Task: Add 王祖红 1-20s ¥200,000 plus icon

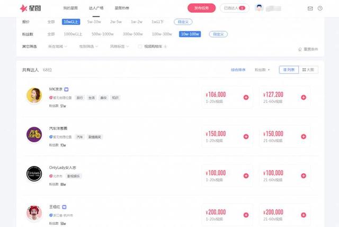Action: click(x=246, y=215)
